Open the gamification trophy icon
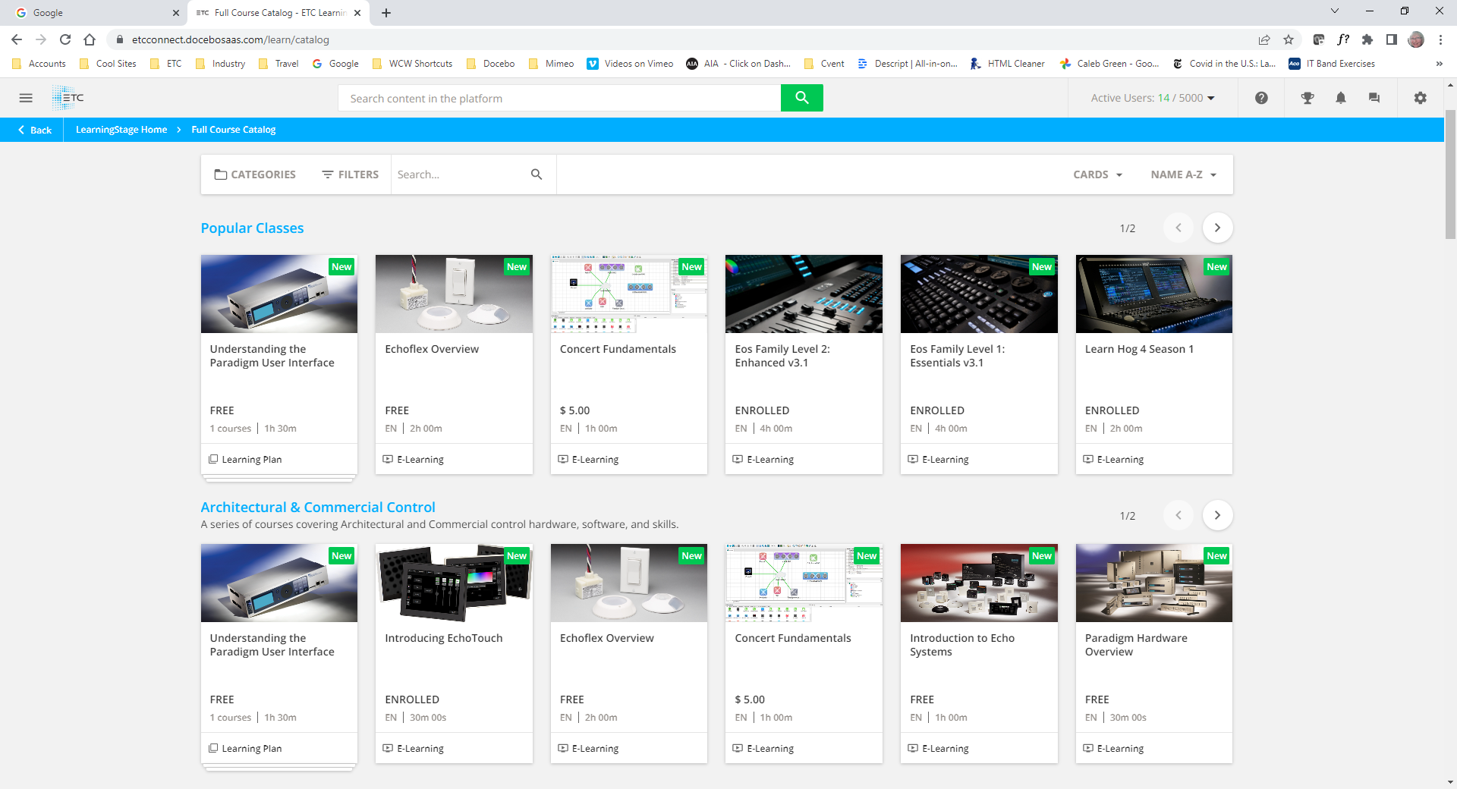The height and width of the screenshot is (789, 1457). [x=1307, y=98]
